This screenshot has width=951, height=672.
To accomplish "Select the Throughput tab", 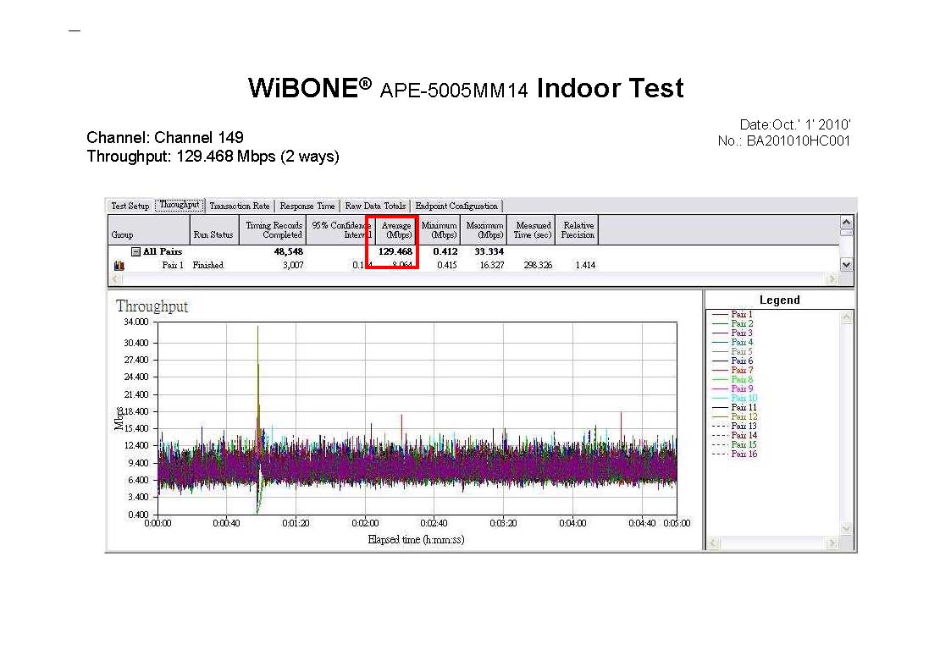I will [x=180, y=205].
